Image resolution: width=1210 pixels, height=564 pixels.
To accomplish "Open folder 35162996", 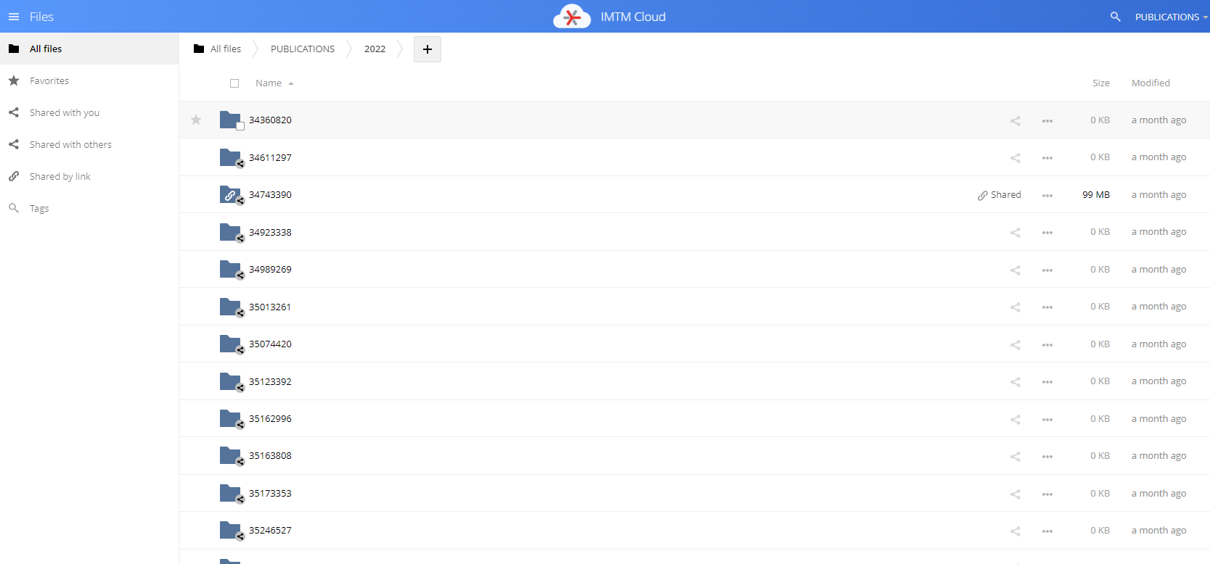I will tap(270, 419).
